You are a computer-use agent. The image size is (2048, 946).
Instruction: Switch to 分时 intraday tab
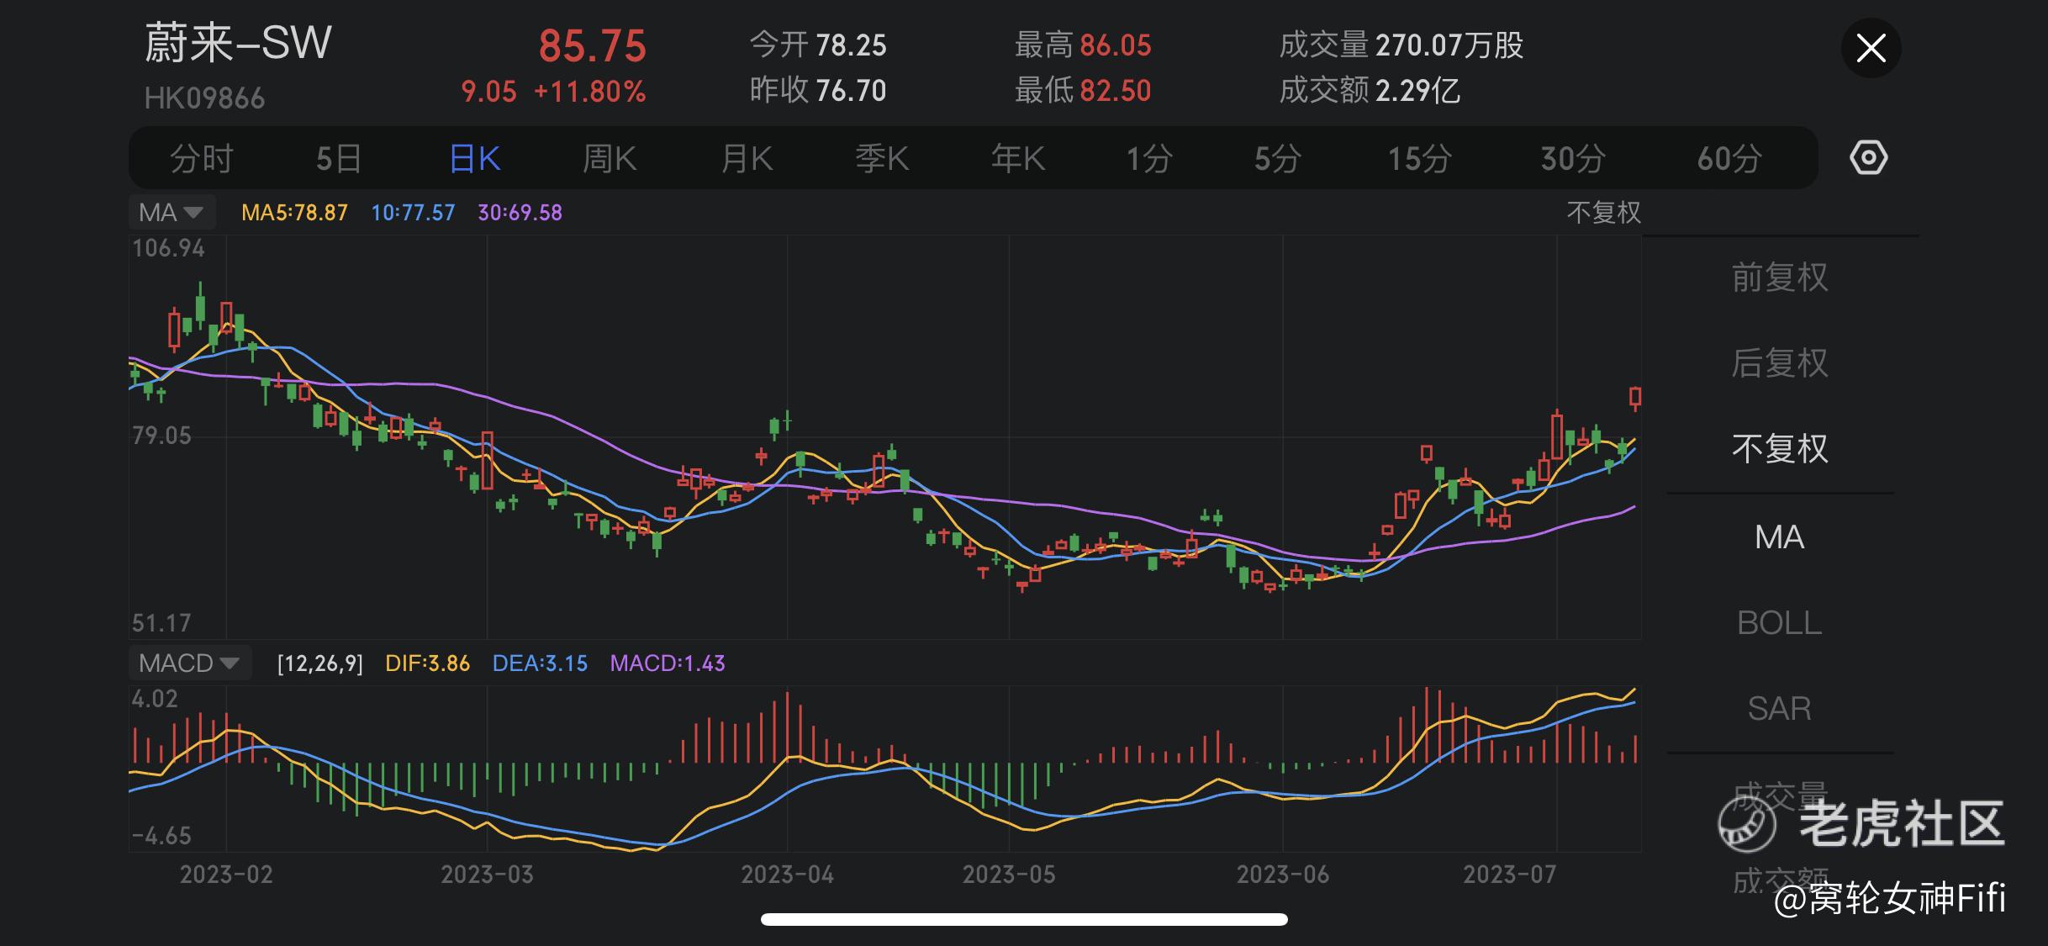(x=201, y=158)
